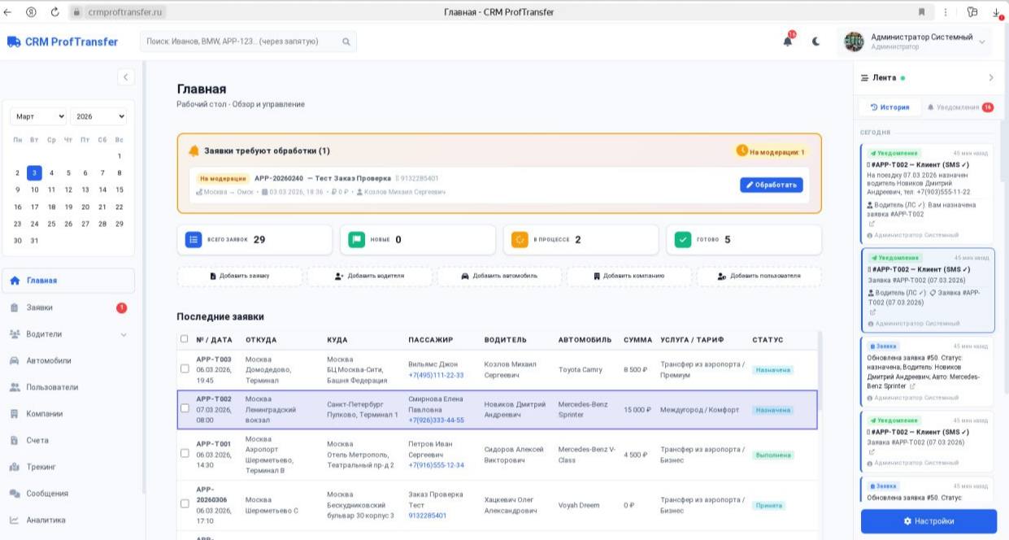Image resolution: width=1009 pixels, height=540 pixels.
Task: Open the month dropdown showing Март
Action: pos(37,116)
